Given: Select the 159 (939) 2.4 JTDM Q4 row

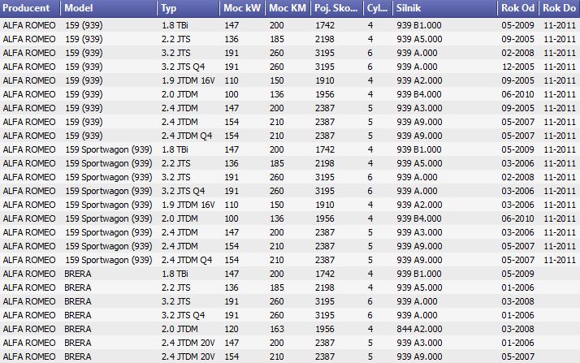Looking at the screenshot, I should point(290,136).
